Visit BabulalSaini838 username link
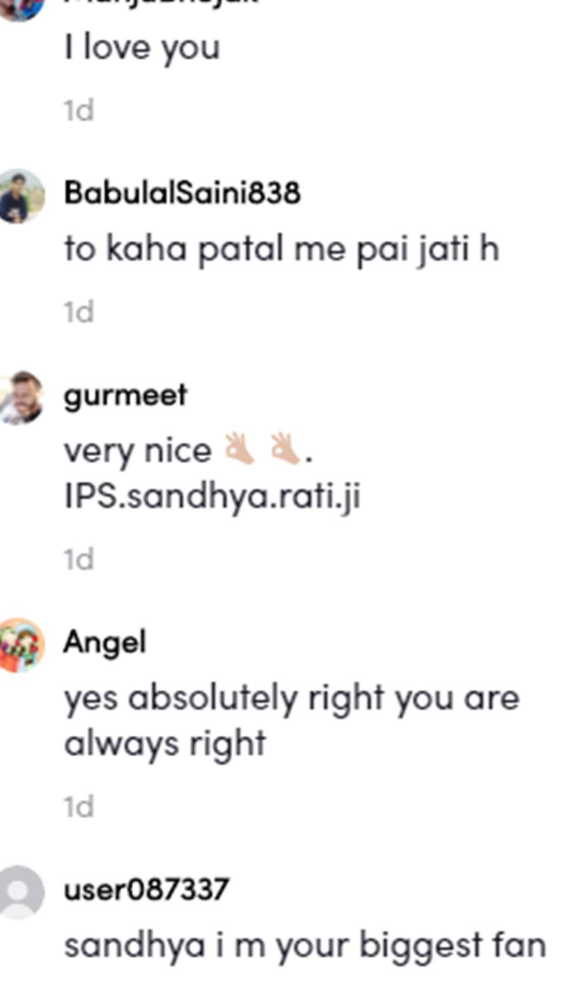This screenshot has width=566, height=992. (x=182, y=192)
